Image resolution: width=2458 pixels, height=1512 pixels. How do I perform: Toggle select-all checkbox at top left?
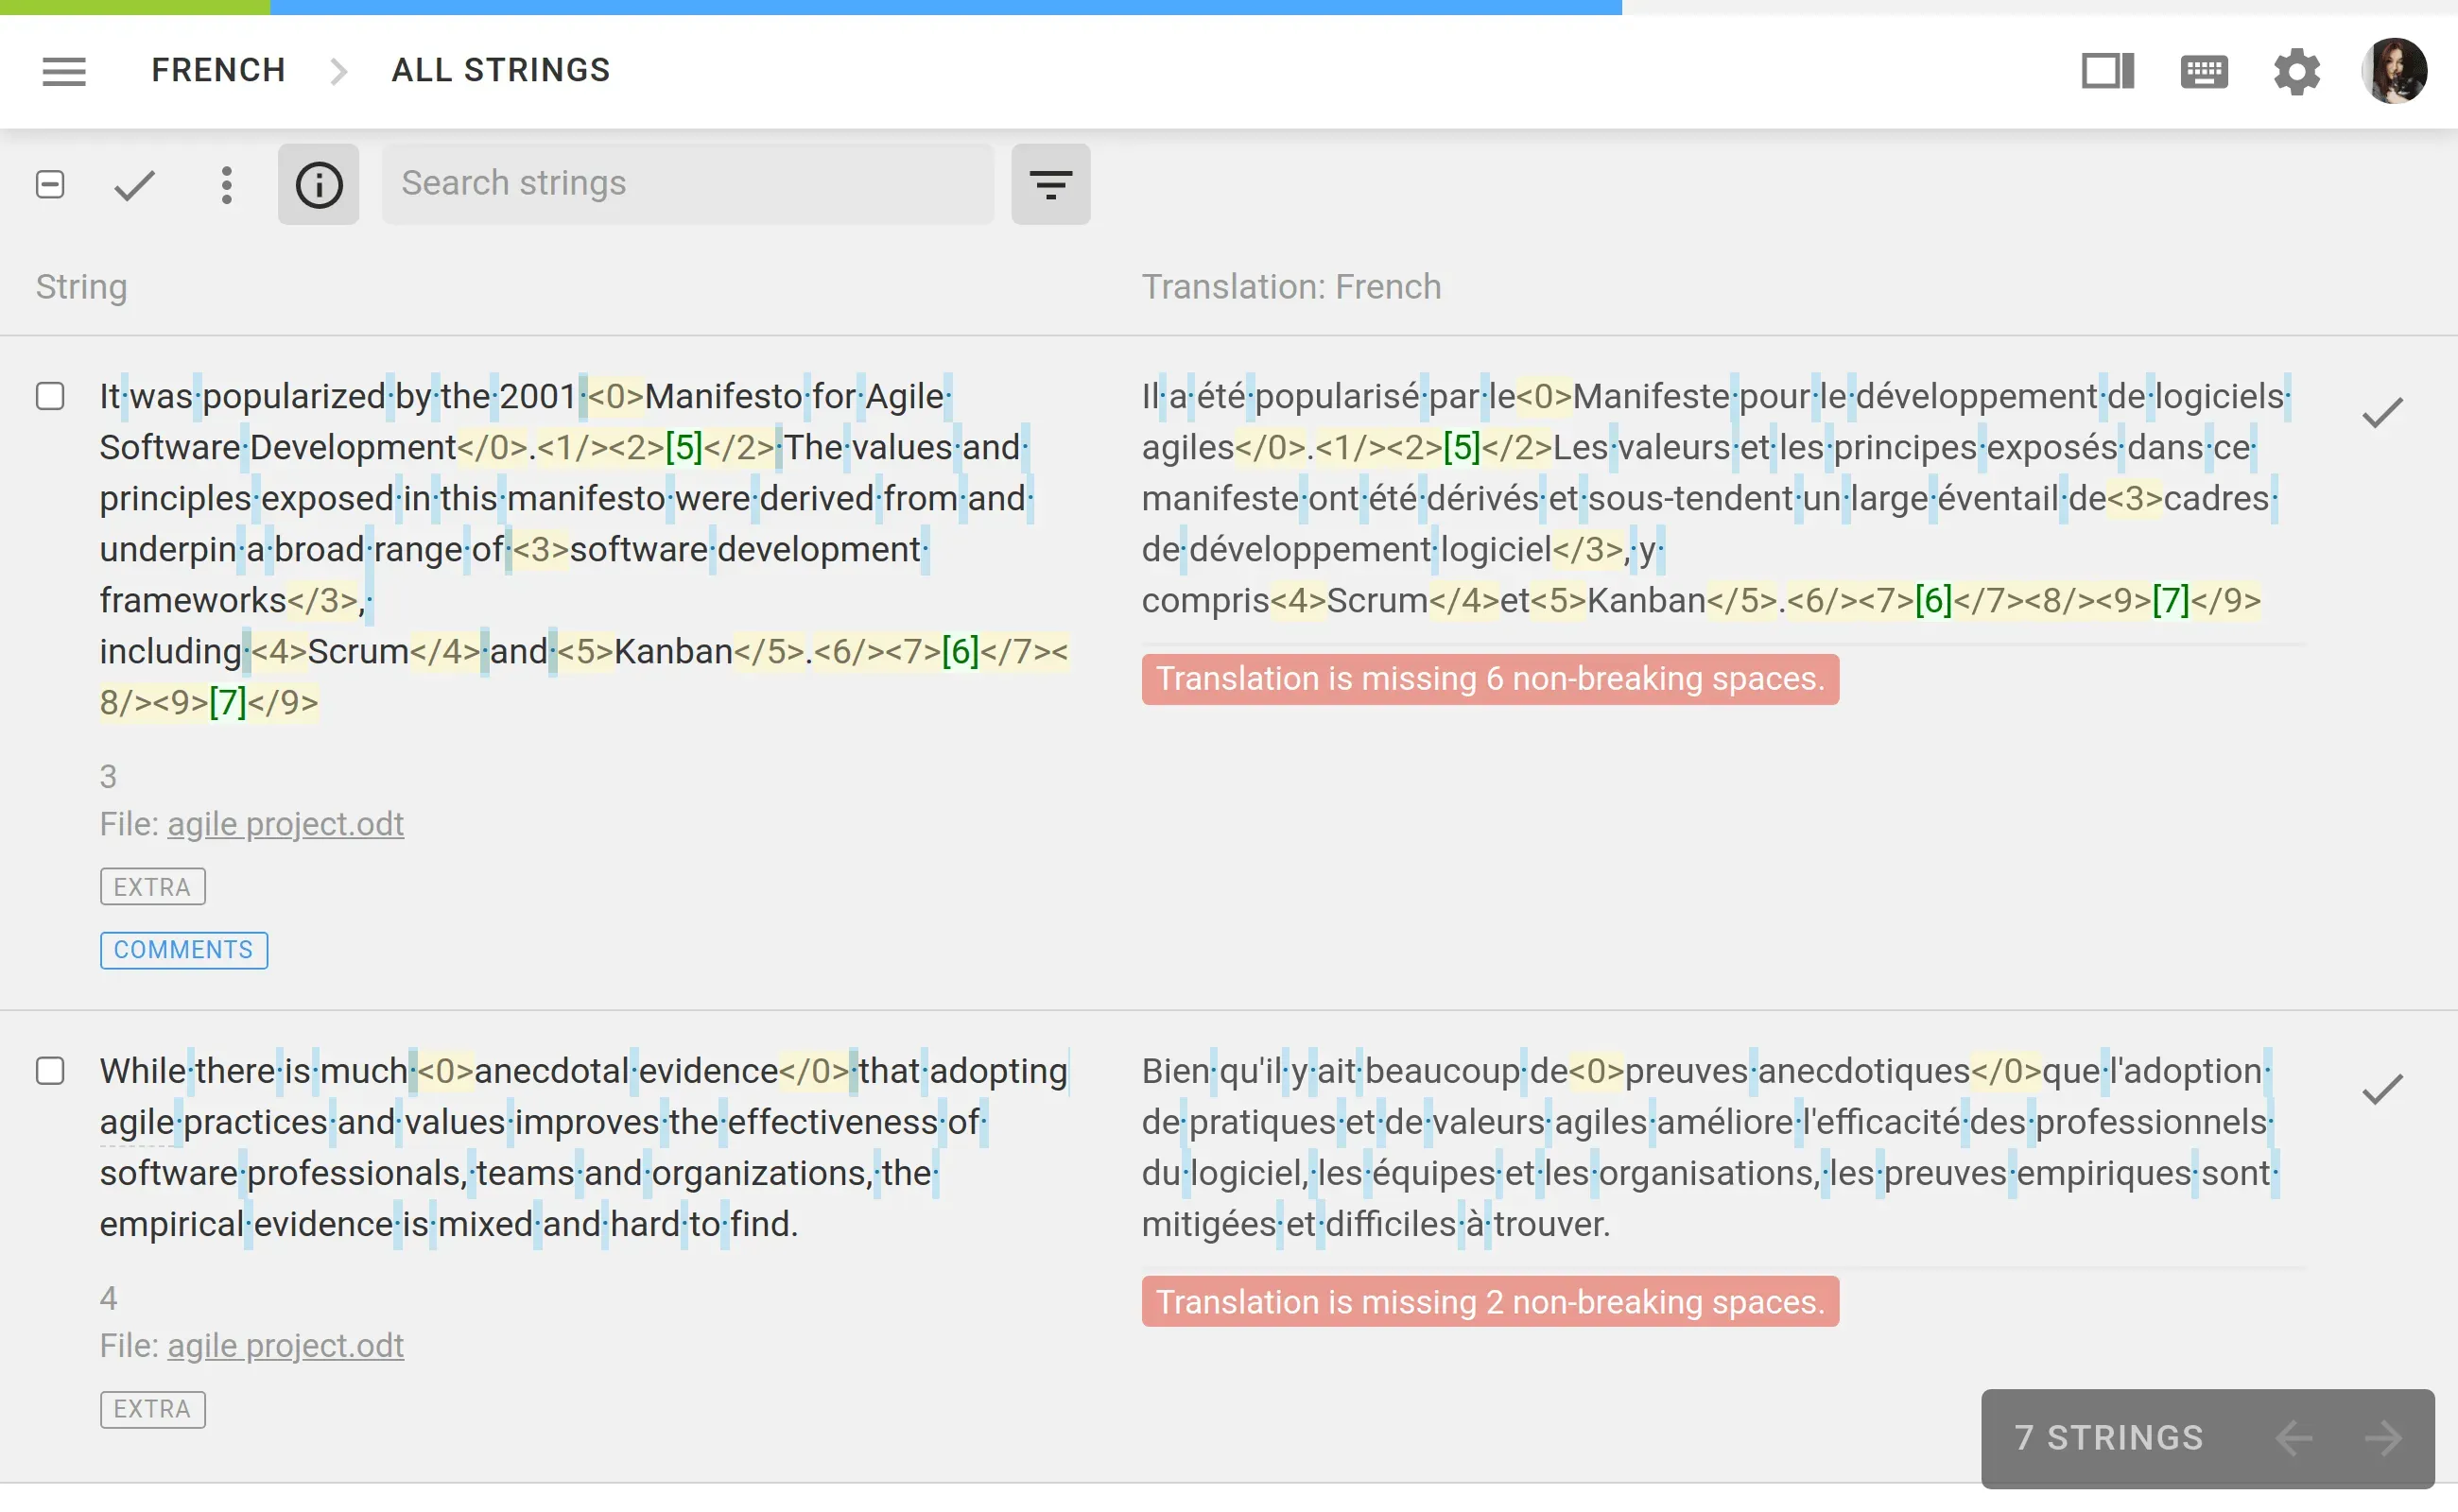coord(51,182)
